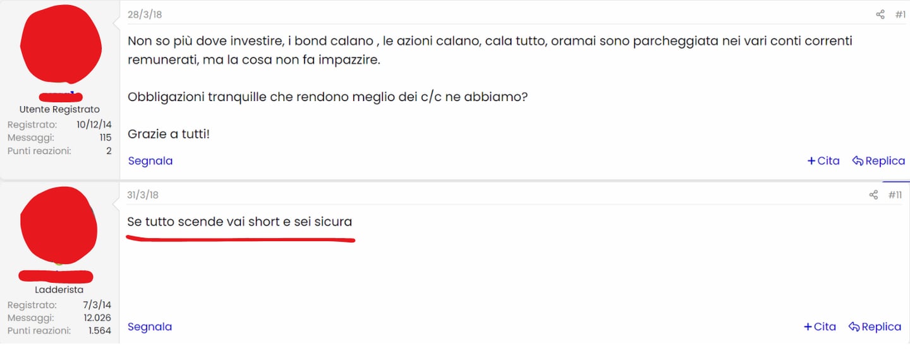Viewport: 910px width, 351px height.
Task: Report the Ladderista's post with Segnala
Action: (150, 327)
